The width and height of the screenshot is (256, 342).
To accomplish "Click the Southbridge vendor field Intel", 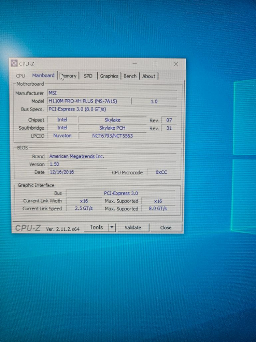I will pyautogui.click(x=62, y=128).
